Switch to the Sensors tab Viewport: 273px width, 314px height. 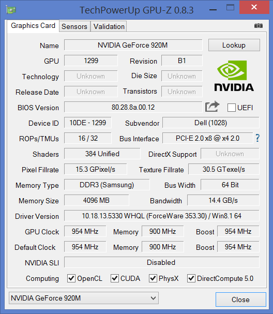pos(74,26)
